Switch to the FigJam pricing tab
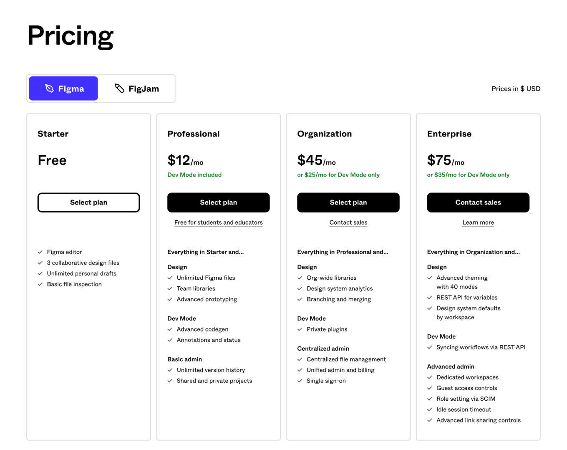This screenshot has height=450, width=567. [x=137, y=88]
